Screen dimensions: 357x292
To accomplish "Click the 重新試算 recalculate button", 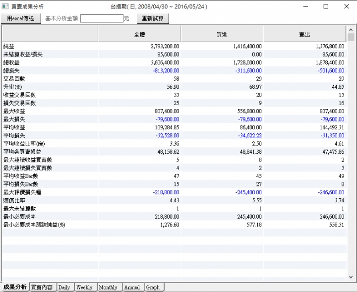I will click(153, 18).
